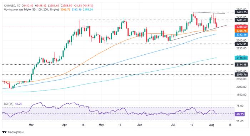Select the purple 48.25 RSI value tag

point(240,114)
